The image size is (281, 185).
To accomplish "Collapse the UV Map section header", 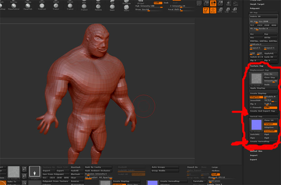I will click(x=254, y=13).
